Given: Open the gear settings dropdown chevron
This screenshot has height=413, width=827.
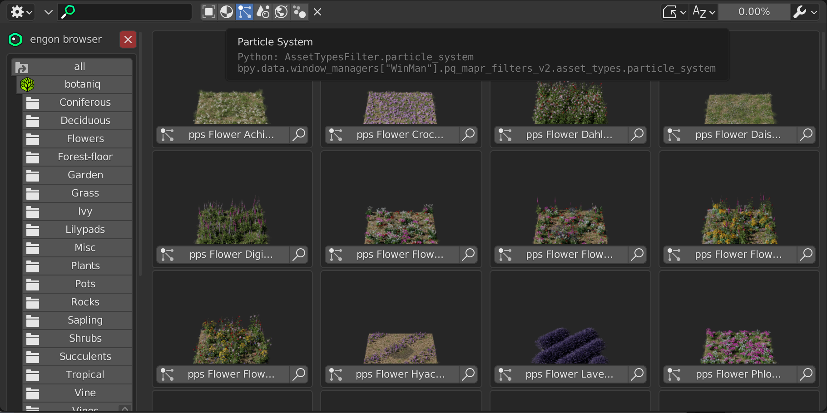Looking at the screenshot, I should 29,12.
